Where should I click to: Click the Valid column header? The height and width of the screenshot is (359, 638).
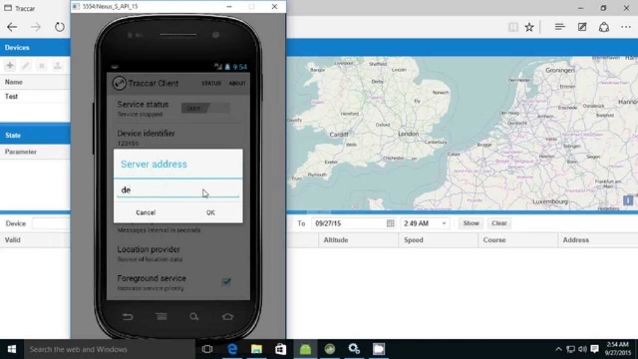(35, 240)
